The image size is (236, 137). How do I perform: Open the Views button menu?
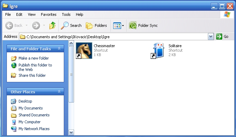(x=118, y=25)
